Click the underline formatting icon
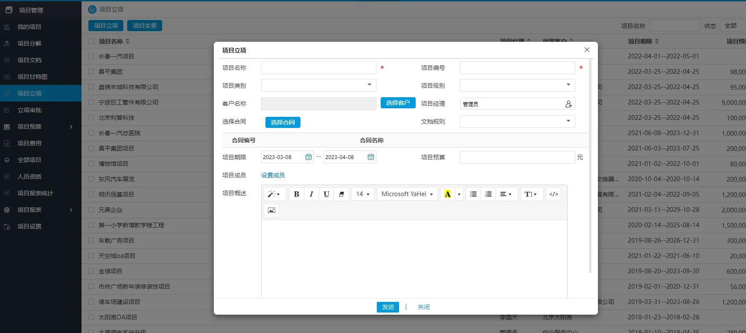The width and height of the screenshot is (746, 333). [x=326, y=194]
